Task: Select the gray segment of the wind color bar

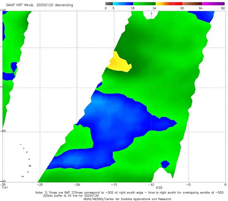Action: (x=109, y=4)
